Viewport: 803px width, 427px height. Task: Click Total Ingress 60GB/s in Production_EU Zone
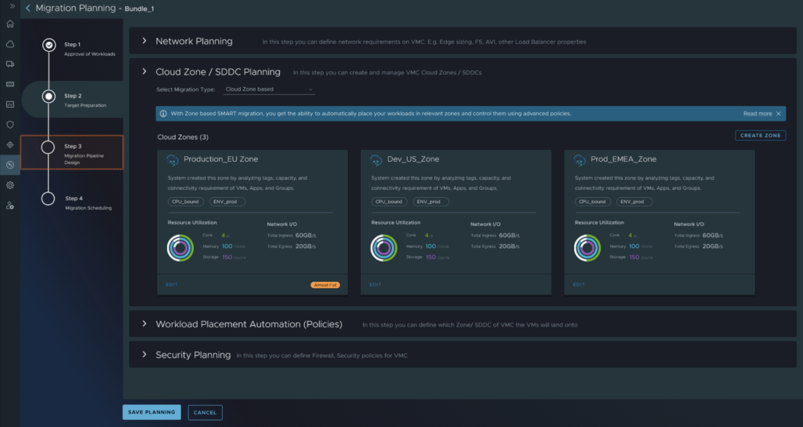(292, 235)
